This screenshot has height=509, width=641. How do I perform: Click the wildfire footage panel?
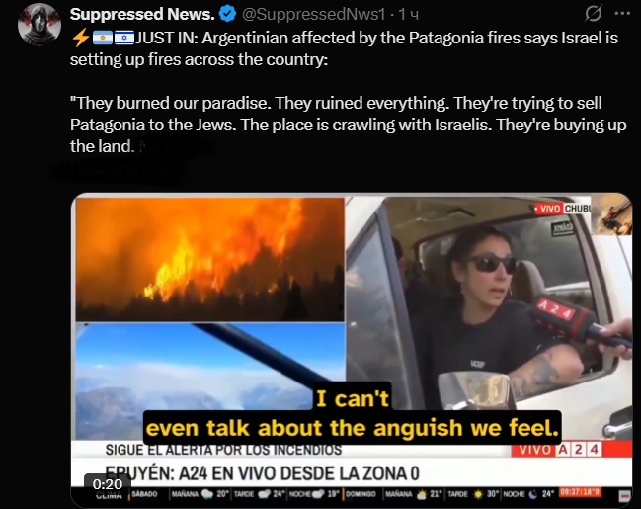click(x=209, y=259)
